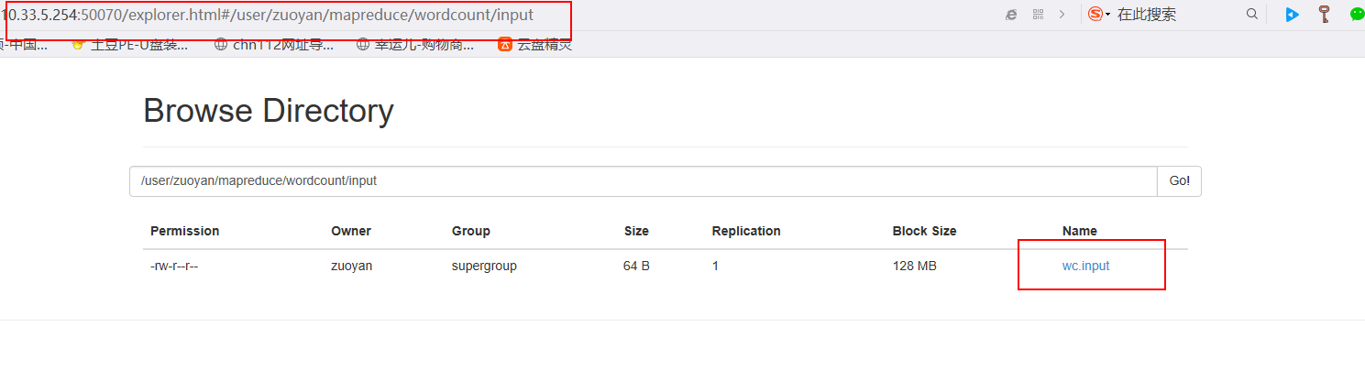
Task: Focus the directory path input field
Action: click(644, 181)
